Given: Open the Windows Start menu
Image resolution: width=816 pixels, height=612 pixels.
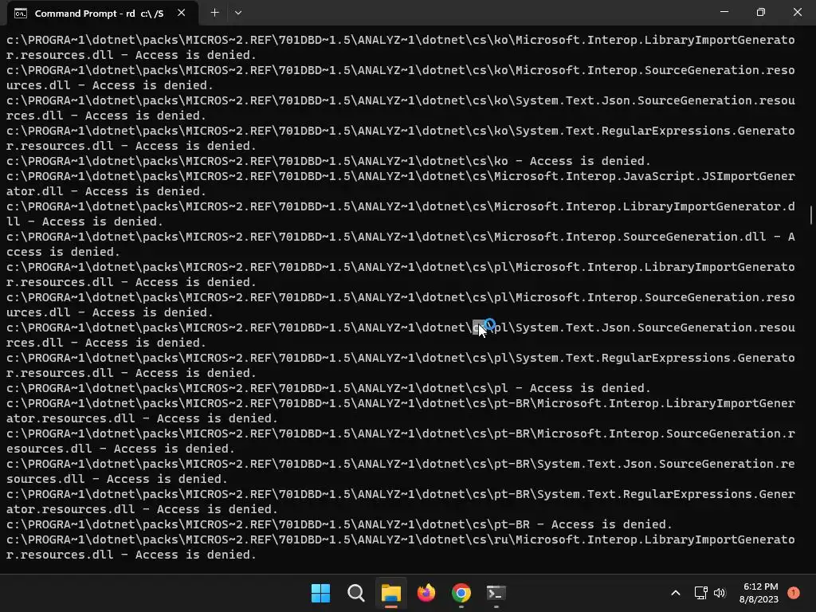Looking at the screenshot, I should point(320,593).
